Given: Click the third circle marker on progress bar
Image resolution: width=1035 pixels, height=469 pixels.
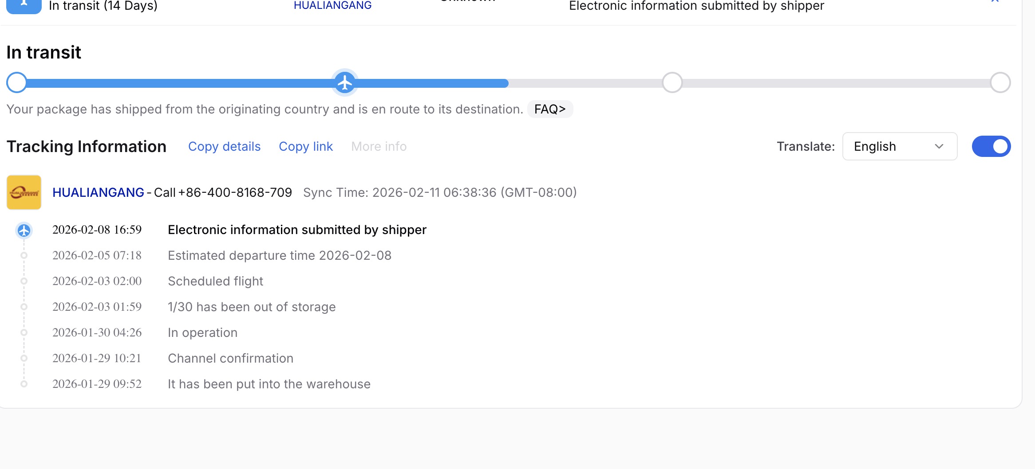Looking at the screenshot, I should (x=672, y=82).
